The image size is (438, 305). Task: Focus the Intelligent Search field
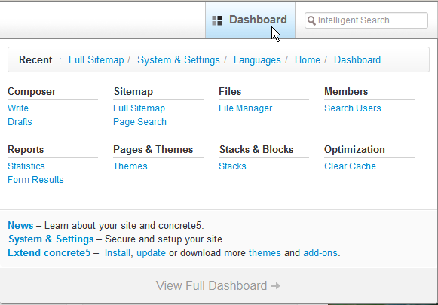click(x=366, y=20)
